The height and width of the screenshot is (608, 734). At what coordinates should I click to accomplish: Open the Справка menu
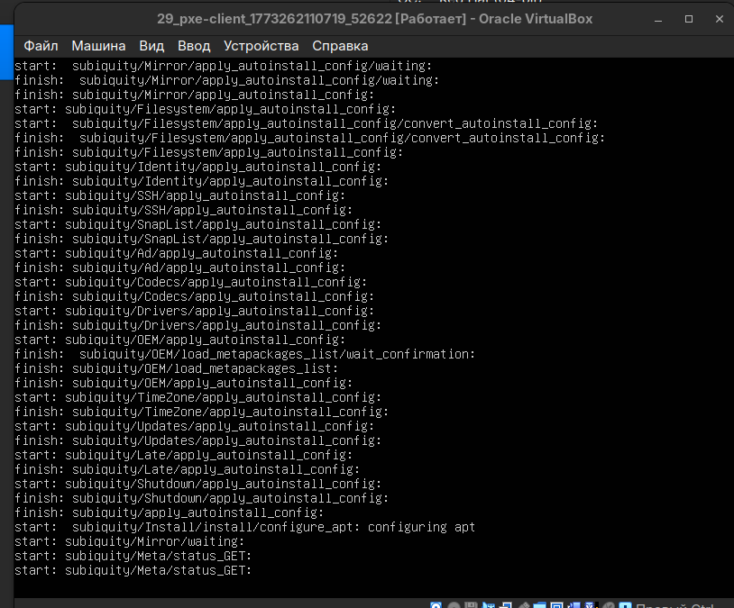[340, 45]
